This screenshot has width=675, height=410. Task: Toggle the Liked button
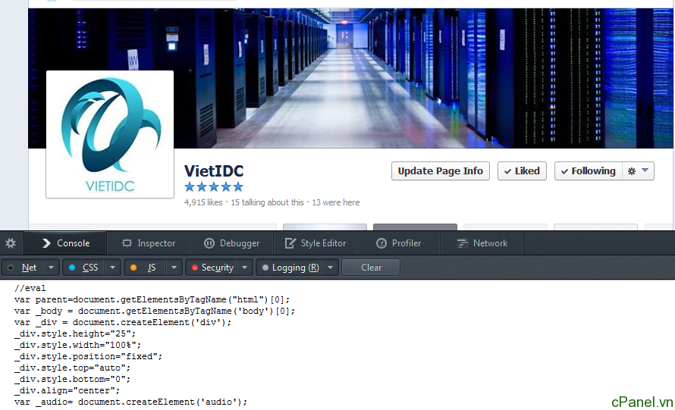(x=522, y=171)
